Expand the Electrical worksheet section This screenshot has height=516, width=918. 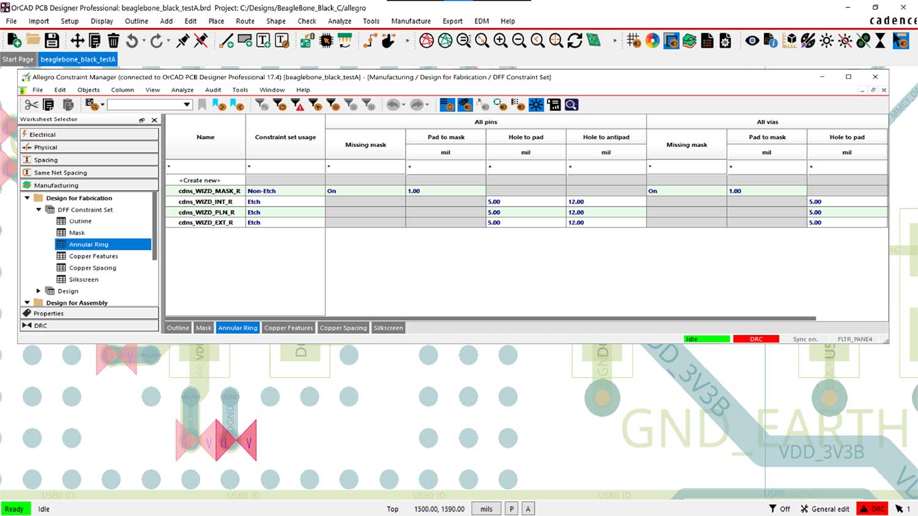(89, 135)
